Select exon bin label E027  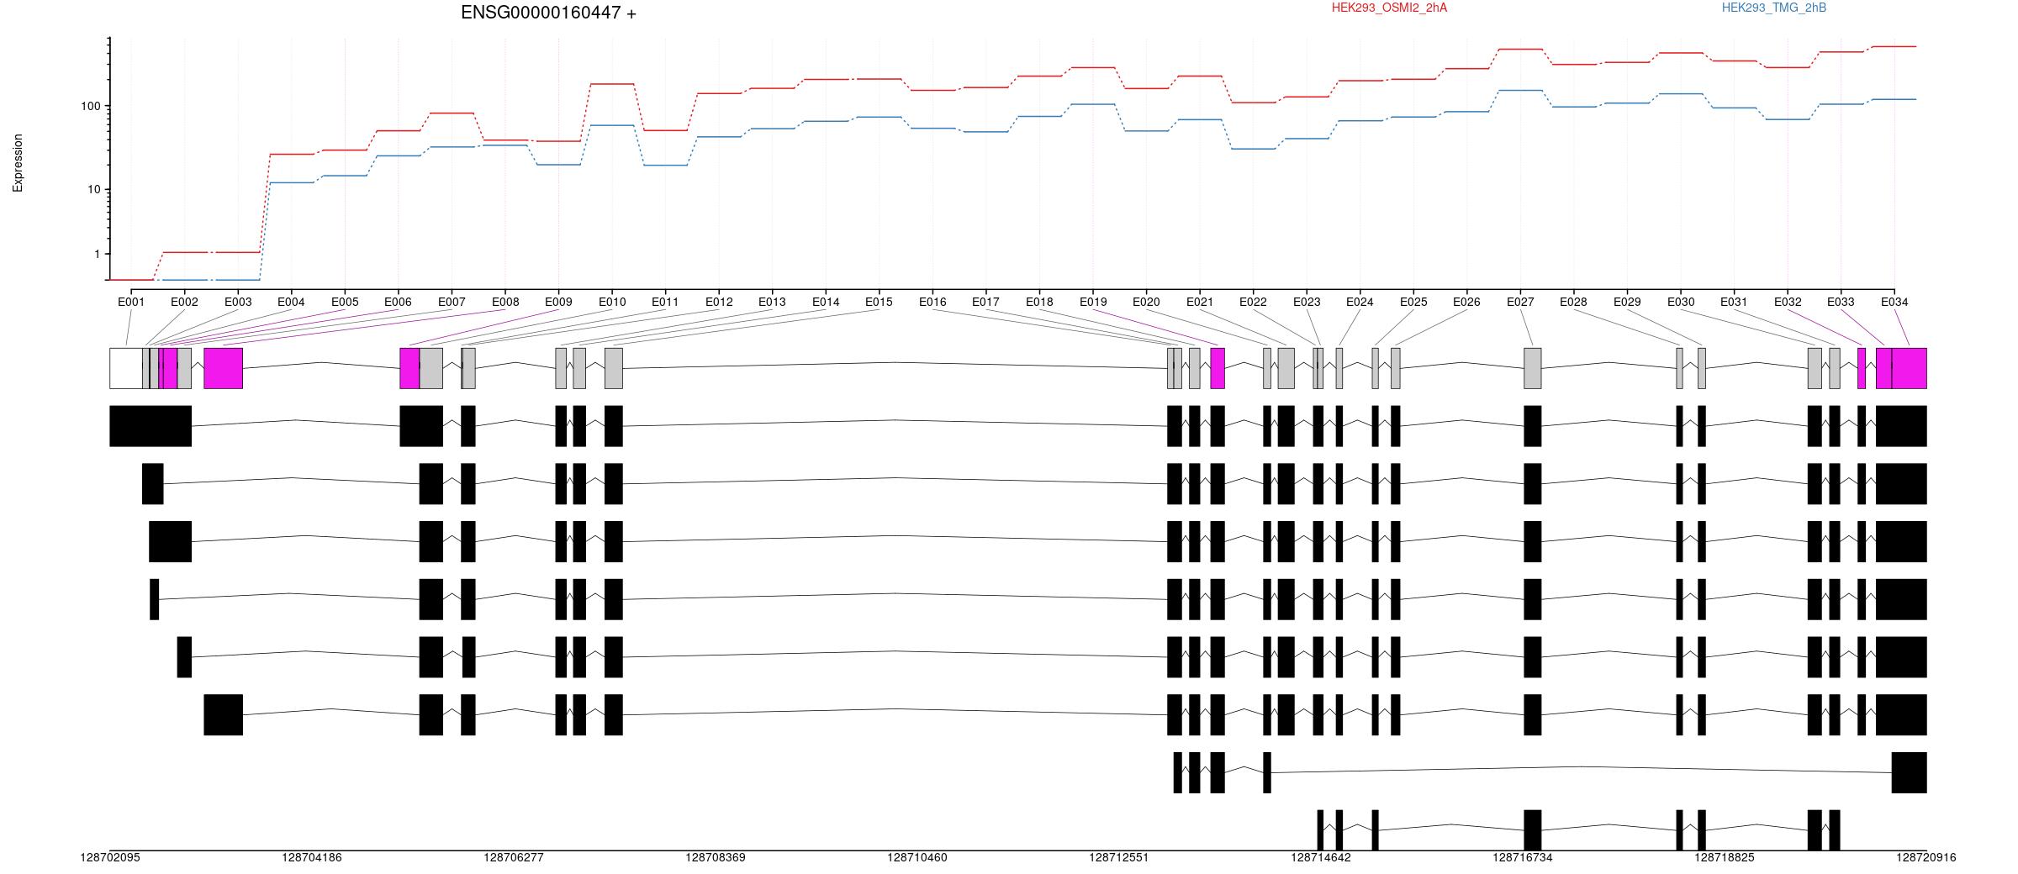[x=1520, y=302]
